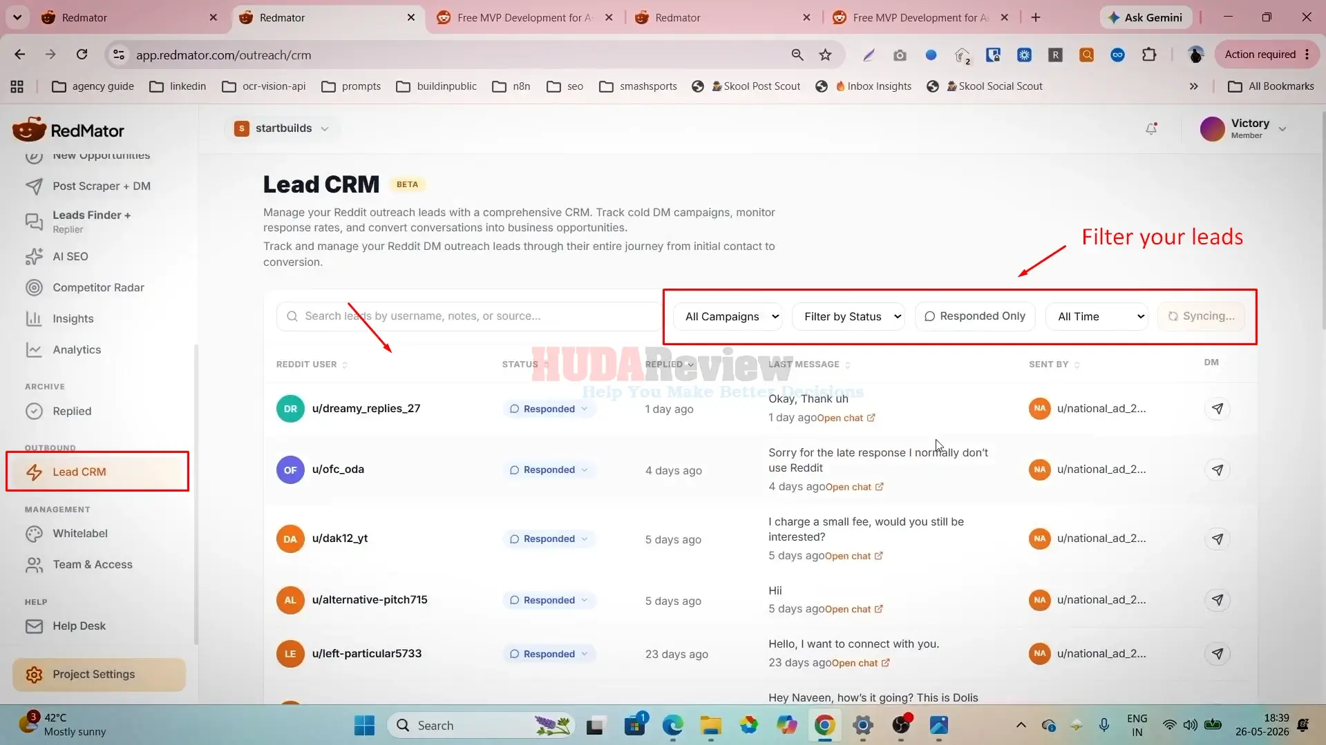Open chat link for 'Okay, Thank uh' message
Image resolution: width=1326 pixels, height=745 pixels.
pyautogui.click(x=846, y=418)
